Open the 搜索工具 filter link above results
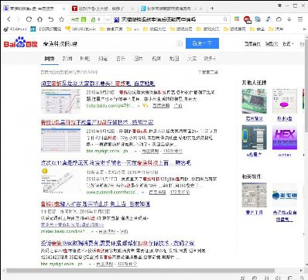 pos(208,72)
